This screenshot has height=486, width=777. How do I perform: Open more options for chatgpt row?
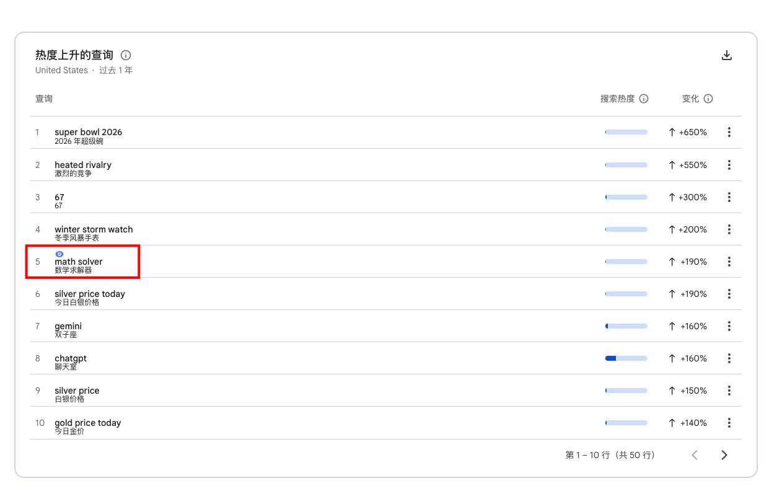pos(729,358)
